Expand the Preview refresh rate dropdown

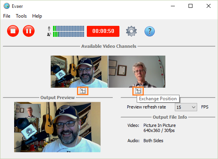(186, 107)
